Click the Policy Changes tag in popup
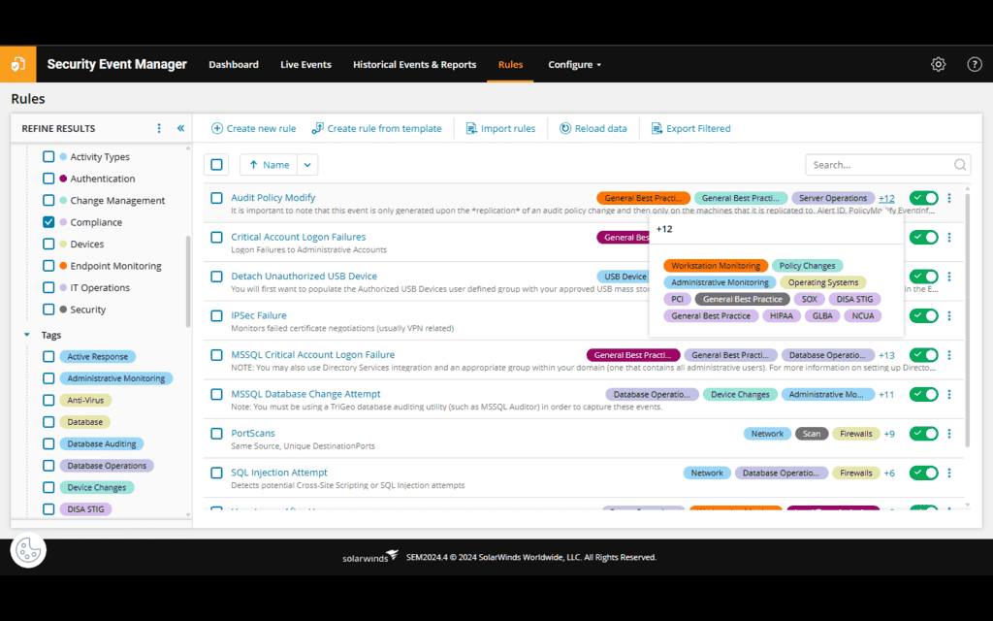The width and height of the screenshot is (993, 621). point(807,266)
